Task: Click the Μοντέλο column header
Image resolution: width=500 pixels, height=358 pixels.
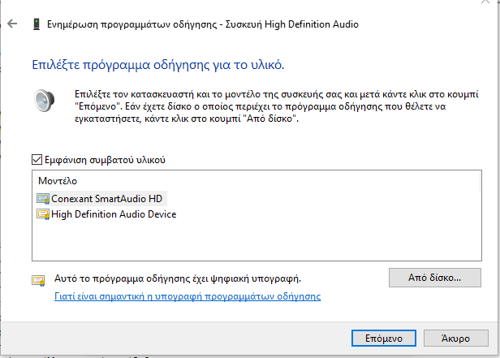Action: [58, 180]
